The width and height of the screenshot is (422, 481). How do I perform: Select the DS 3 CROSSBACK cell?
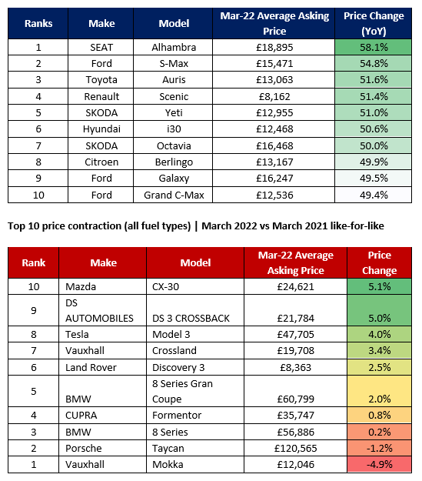coord(195,310)
